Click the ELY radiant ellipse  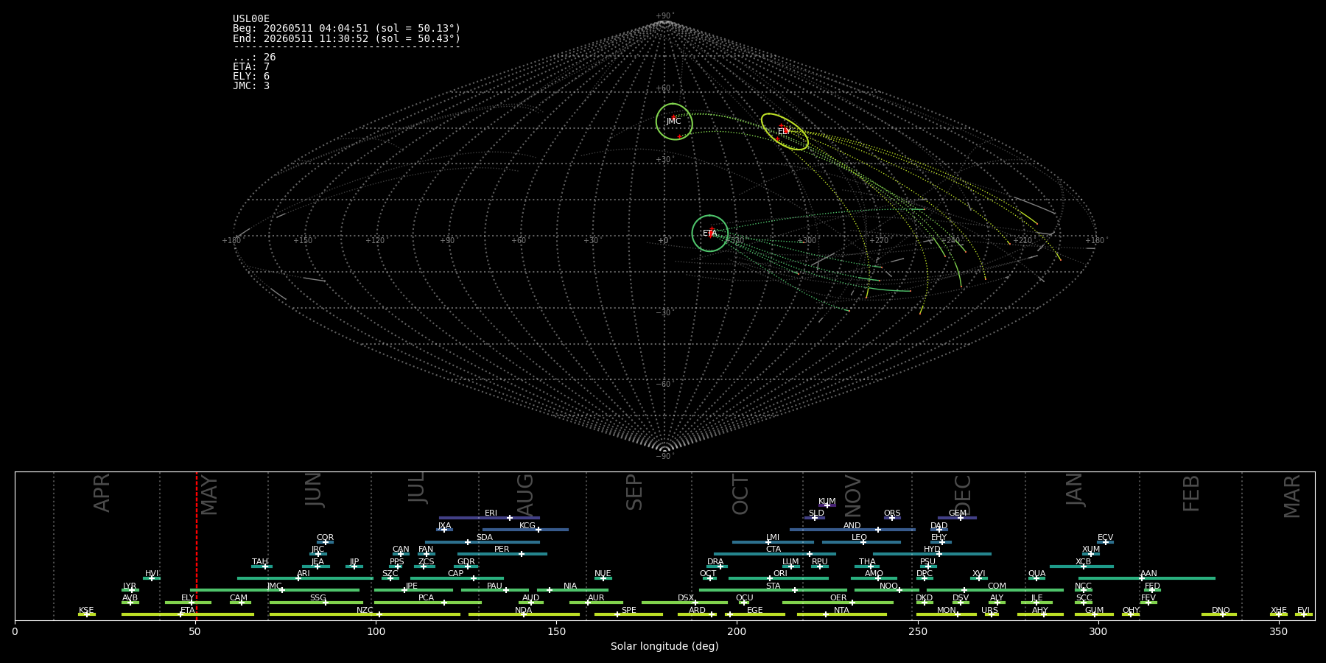click(785, 132)
